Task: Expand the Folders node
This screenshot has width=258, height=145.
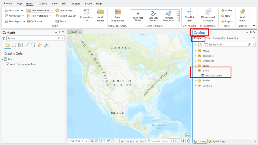Action: click(196, 80)
